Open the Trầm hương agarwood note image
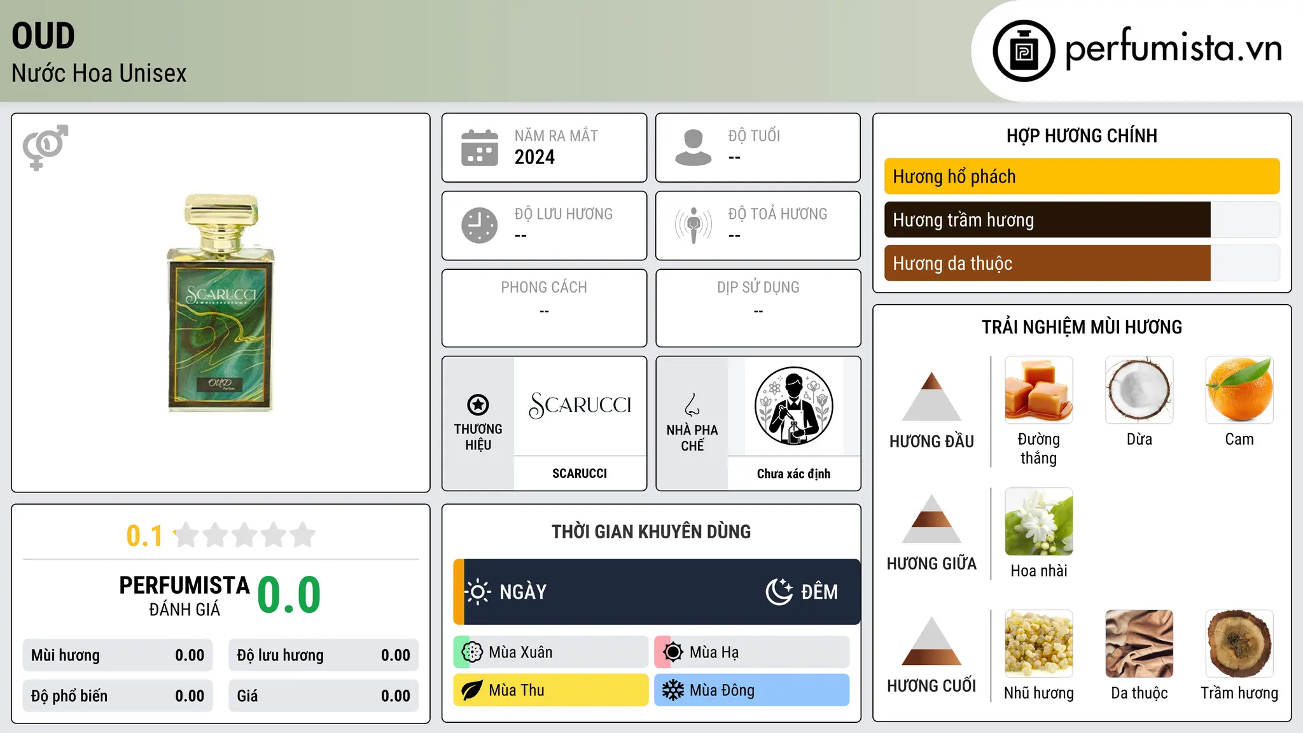The width and height of the screenshot is (1303, 733). click(x=1239, y=644)
